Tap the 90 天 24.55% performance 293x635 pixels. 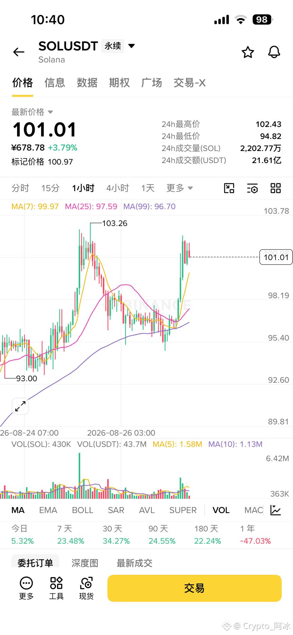click(x=162, y=535)
